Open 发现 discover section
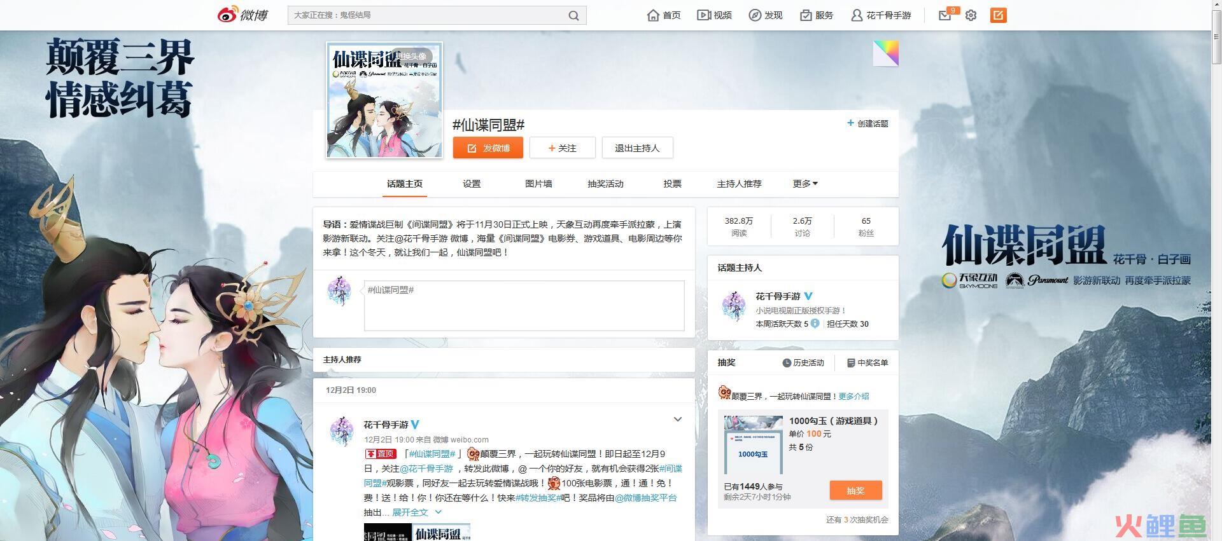This screenshot has height=541, width=1222. click(766, 15)
